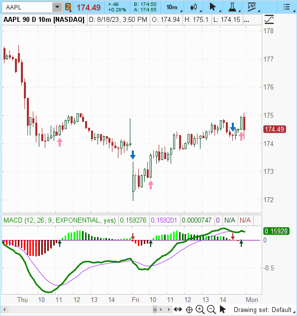Click the H: 175.1 high value

pyautogui.click(x=197, y=19)
